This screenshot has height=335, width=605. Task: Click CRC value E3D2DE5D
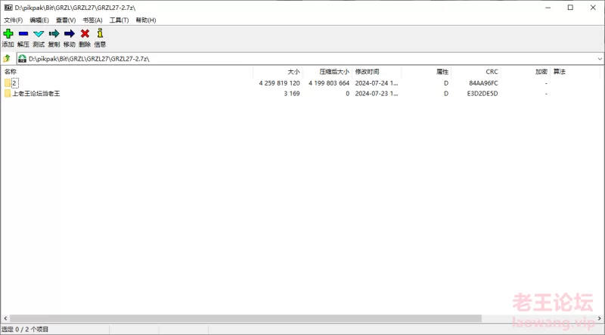click(482, 94)
